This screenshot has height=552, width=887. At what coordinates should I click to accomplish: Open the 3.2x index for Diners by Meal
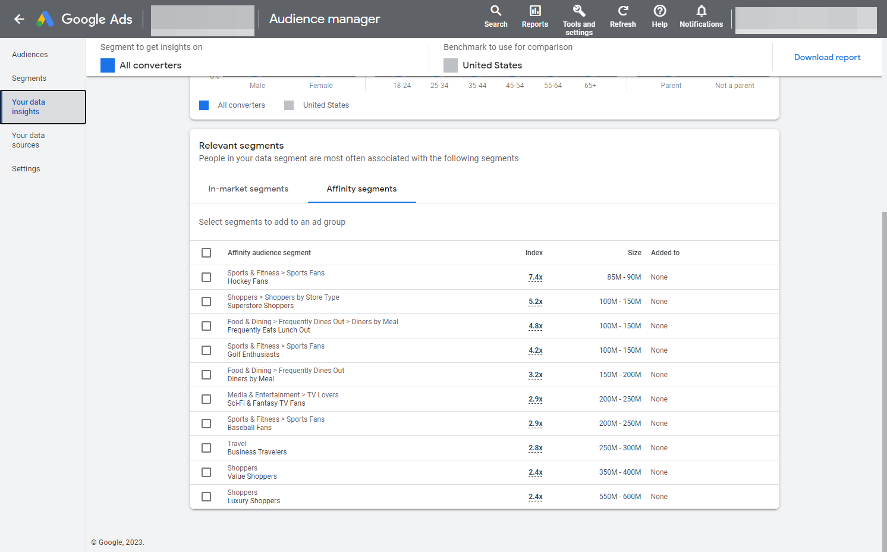coord(536,375)
